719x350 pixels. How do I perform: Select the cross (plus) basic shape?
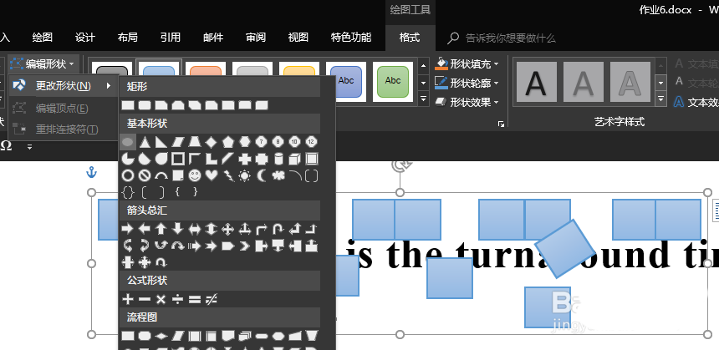pos(244,159)
